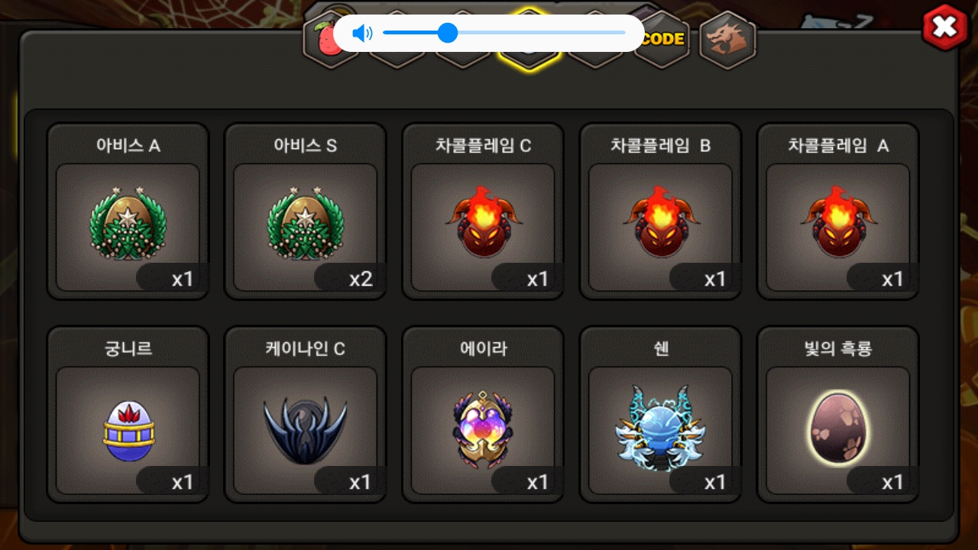Select the 케이나인 C dark winged egg
Viewport: 978px width, 550px height.
click(306, 429)
